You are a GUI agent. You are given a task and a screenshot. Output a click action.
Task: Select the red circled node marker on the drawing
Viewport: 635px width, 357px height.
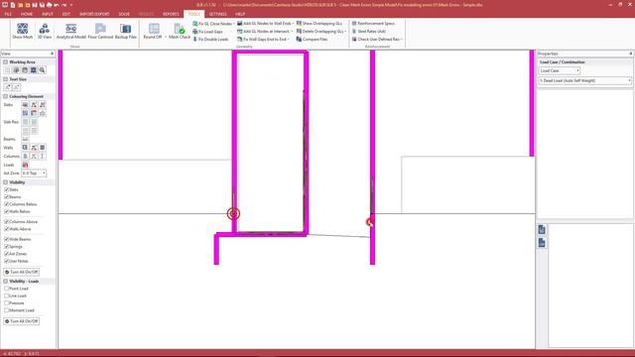tap(233, 214)
